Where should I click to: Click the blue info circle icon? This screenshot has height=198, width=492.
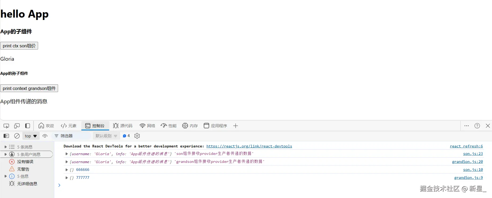(x=12, y=176)
